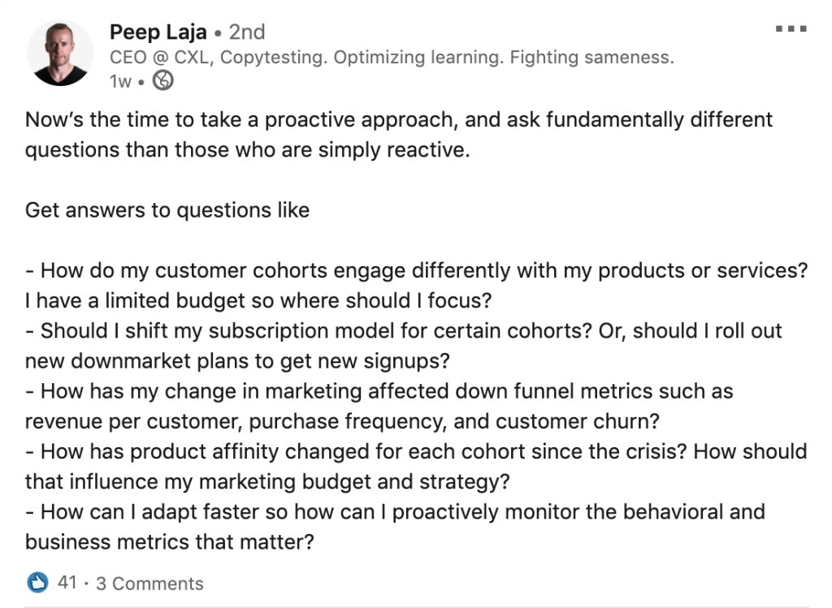This screenshot has height=608, width=832.
Task: Open the three-dot post options menu
Action: coord(791,28)
